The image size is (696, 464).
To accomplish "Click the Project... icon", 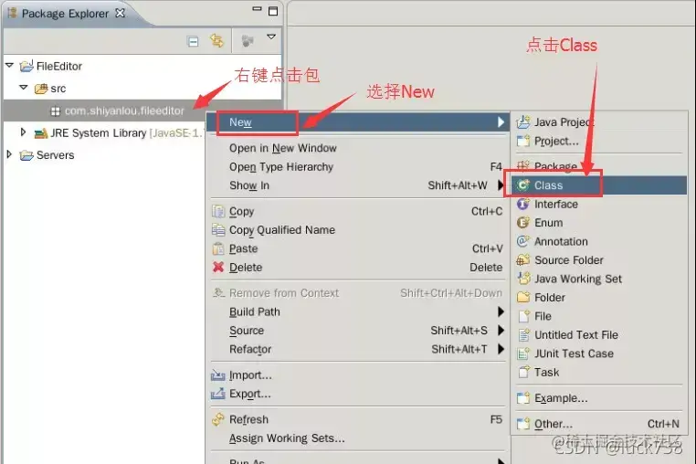I will point(523,142).
